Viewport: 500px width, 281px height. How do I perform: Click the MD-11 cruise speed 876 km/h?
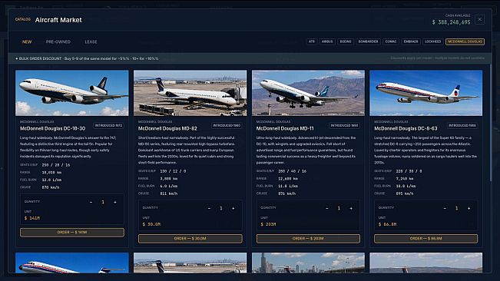[x=286, y=193]
